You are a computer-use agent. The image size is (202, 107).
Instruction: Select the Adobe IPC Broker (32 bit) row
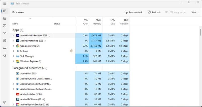coord(70,99)
